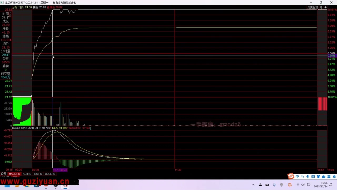Open the Wi-Fi network tray icon
337x190 pixels.
coord(298,185)
